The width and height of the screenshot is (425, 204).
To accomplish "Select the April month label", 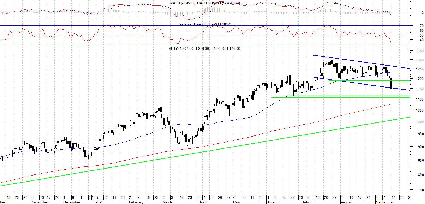I will click(x=203, y=202).
